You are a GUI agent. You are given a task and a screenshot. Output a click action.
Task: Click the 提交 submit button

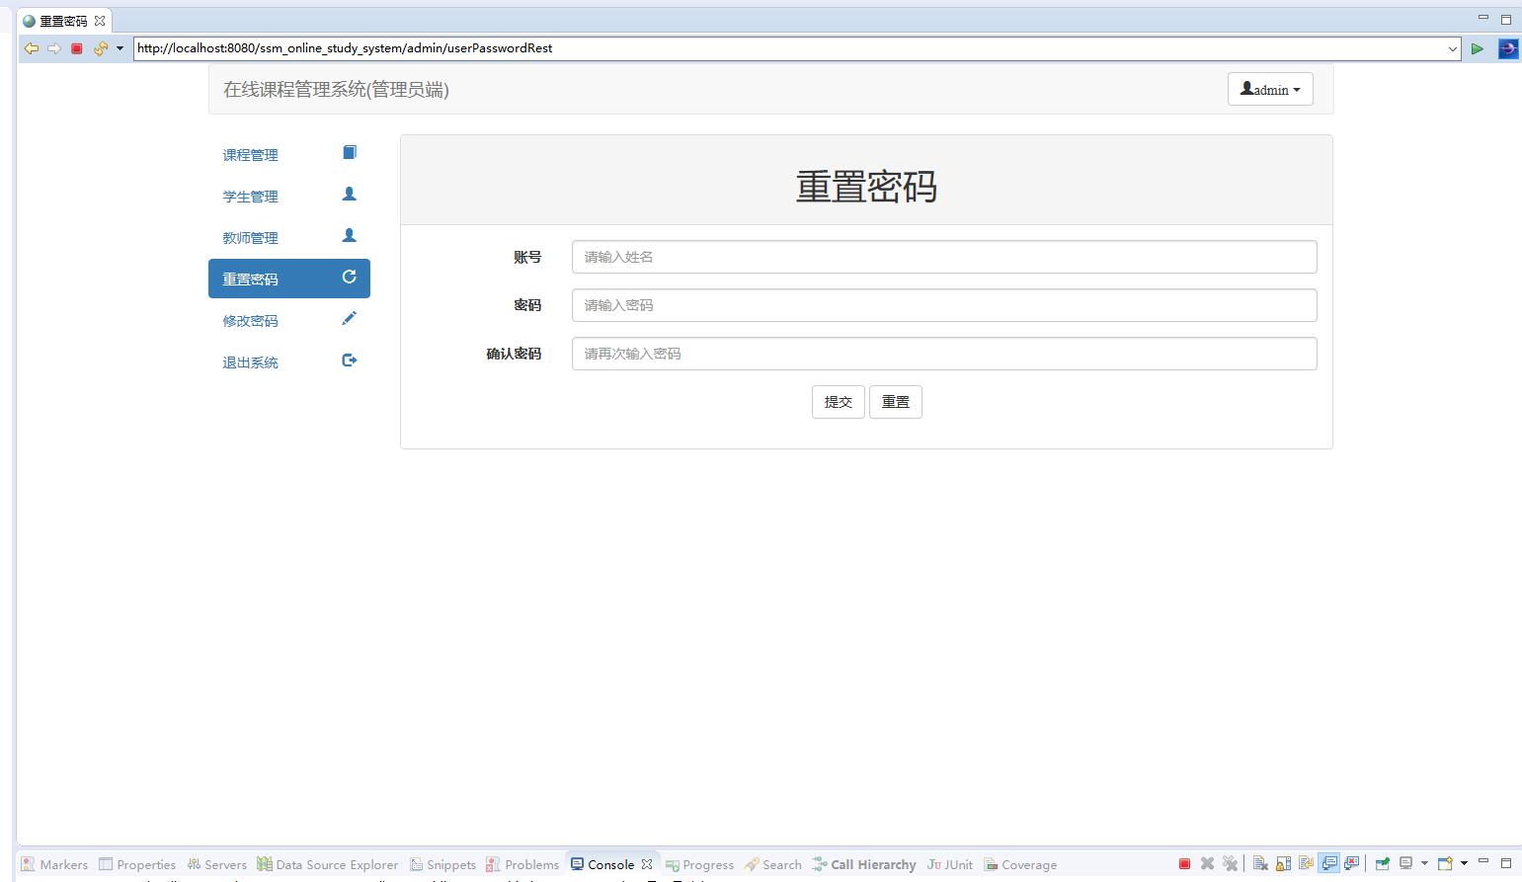838,401
